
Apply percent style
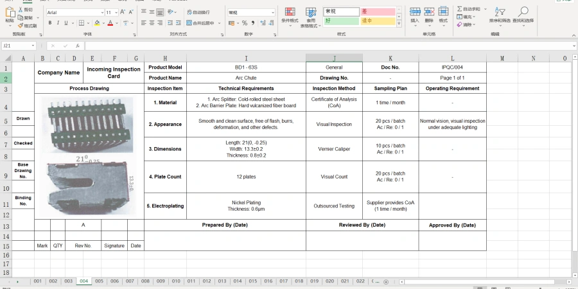pyautogui.click(x=245, y=23)
